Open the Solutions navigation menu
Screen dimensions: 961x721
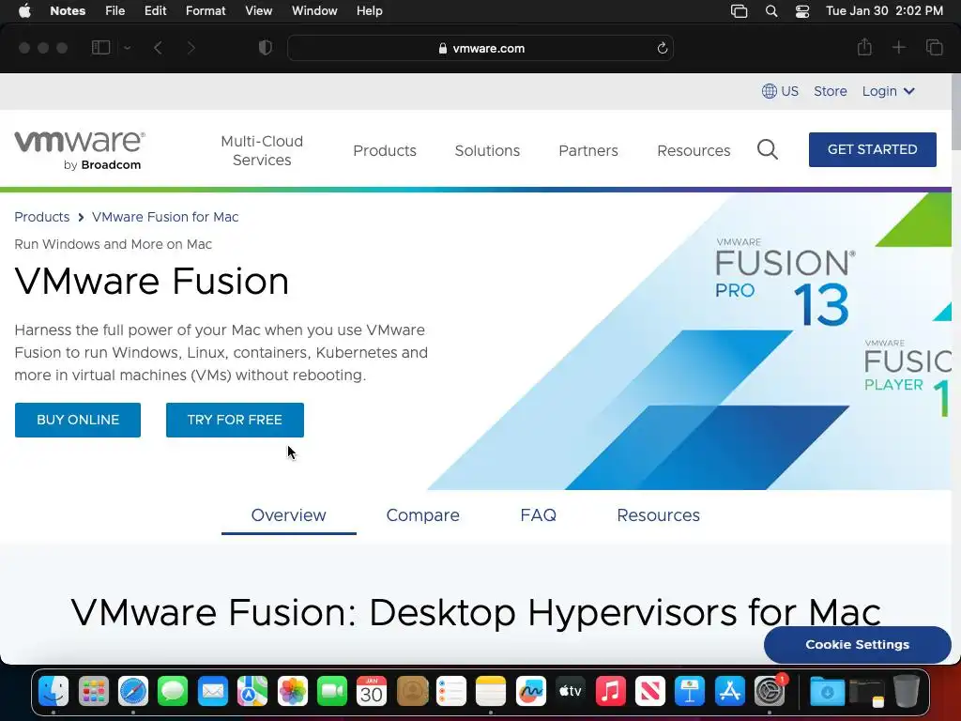(x=487, y=150)
